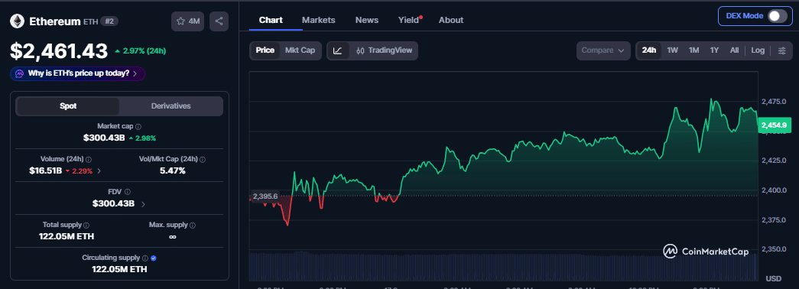The height and width of the screenshot is (289, 799).
Task: Click the $2,461.43 price text
Action: point(59,51)
